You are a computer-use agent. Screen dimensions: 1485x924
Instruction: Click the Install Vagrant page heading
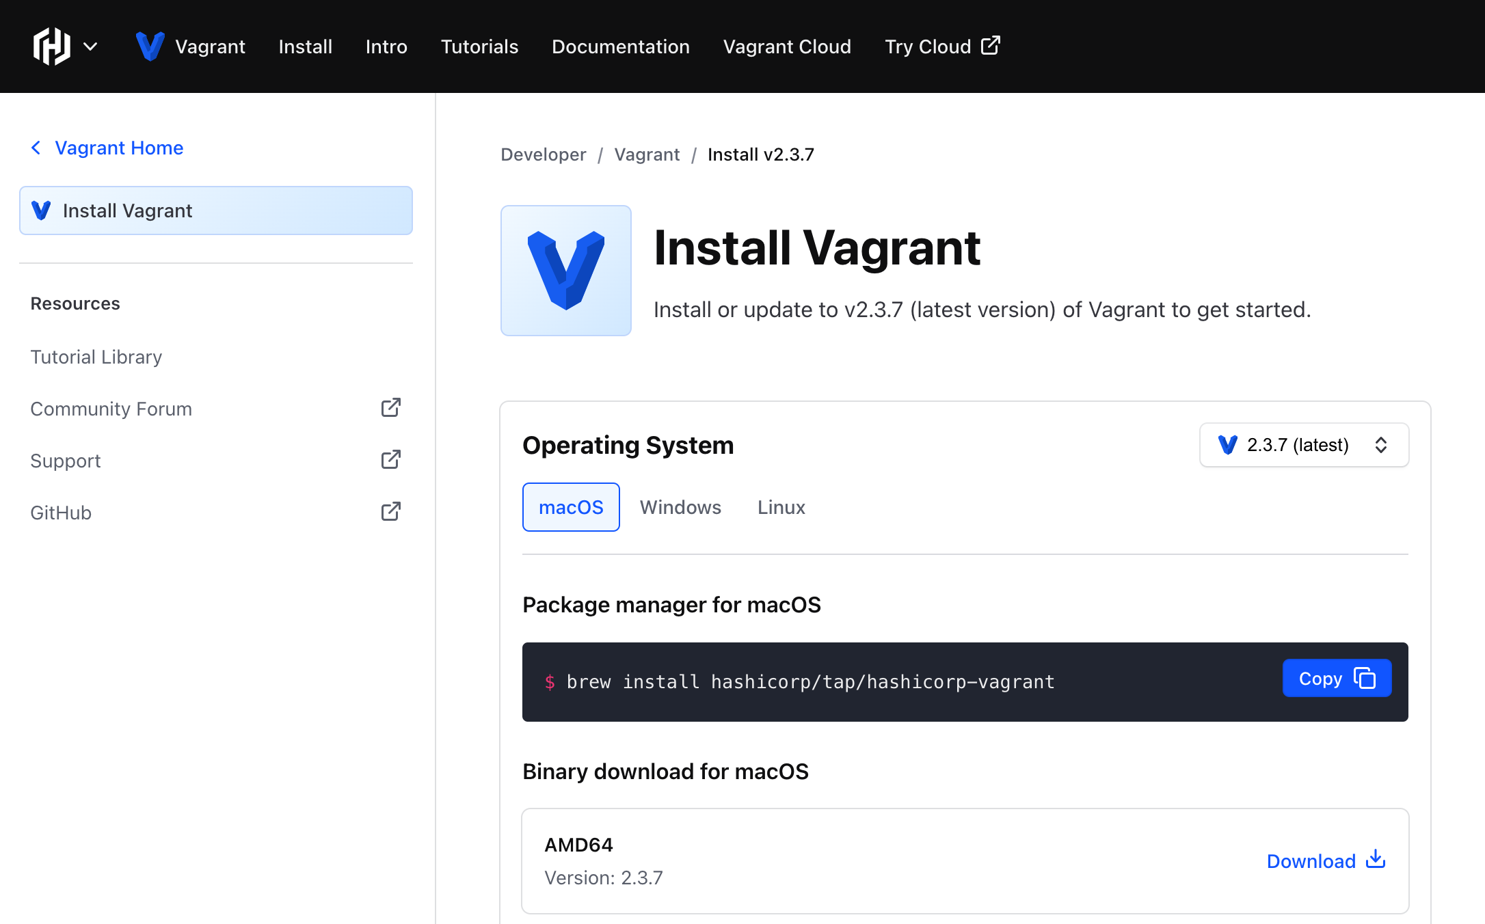817,247
